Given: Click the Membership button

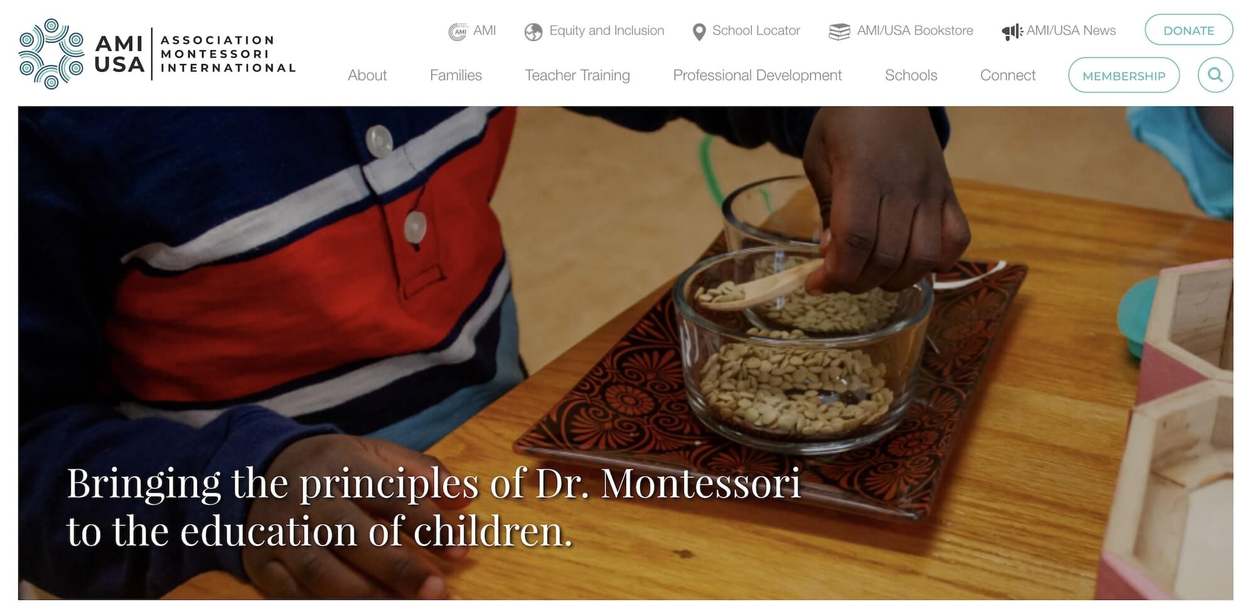Looking at the screenshot, I should pos(1123,75).
